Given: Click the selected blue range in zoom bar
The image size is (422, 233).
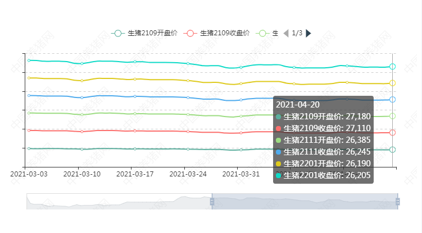Looking at the screenshot, I should point(303,201).
